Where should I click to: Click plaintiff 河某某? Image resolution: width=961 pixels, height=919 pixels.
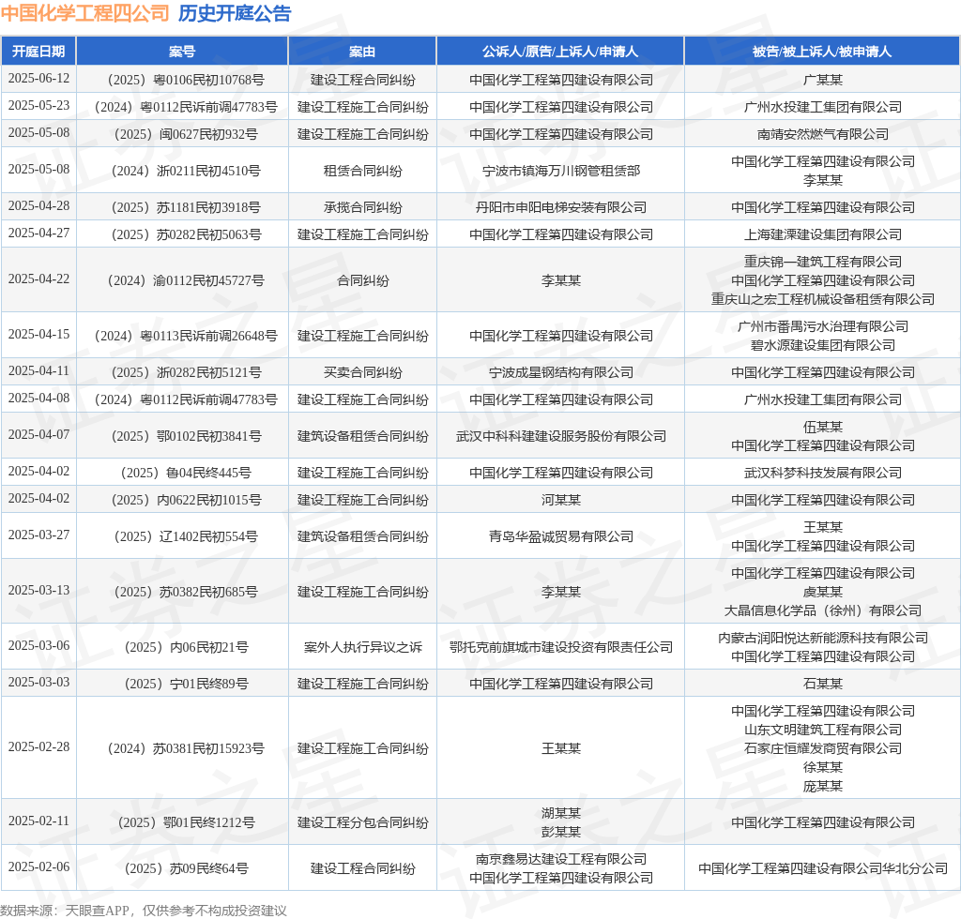(x=561, y=500)
